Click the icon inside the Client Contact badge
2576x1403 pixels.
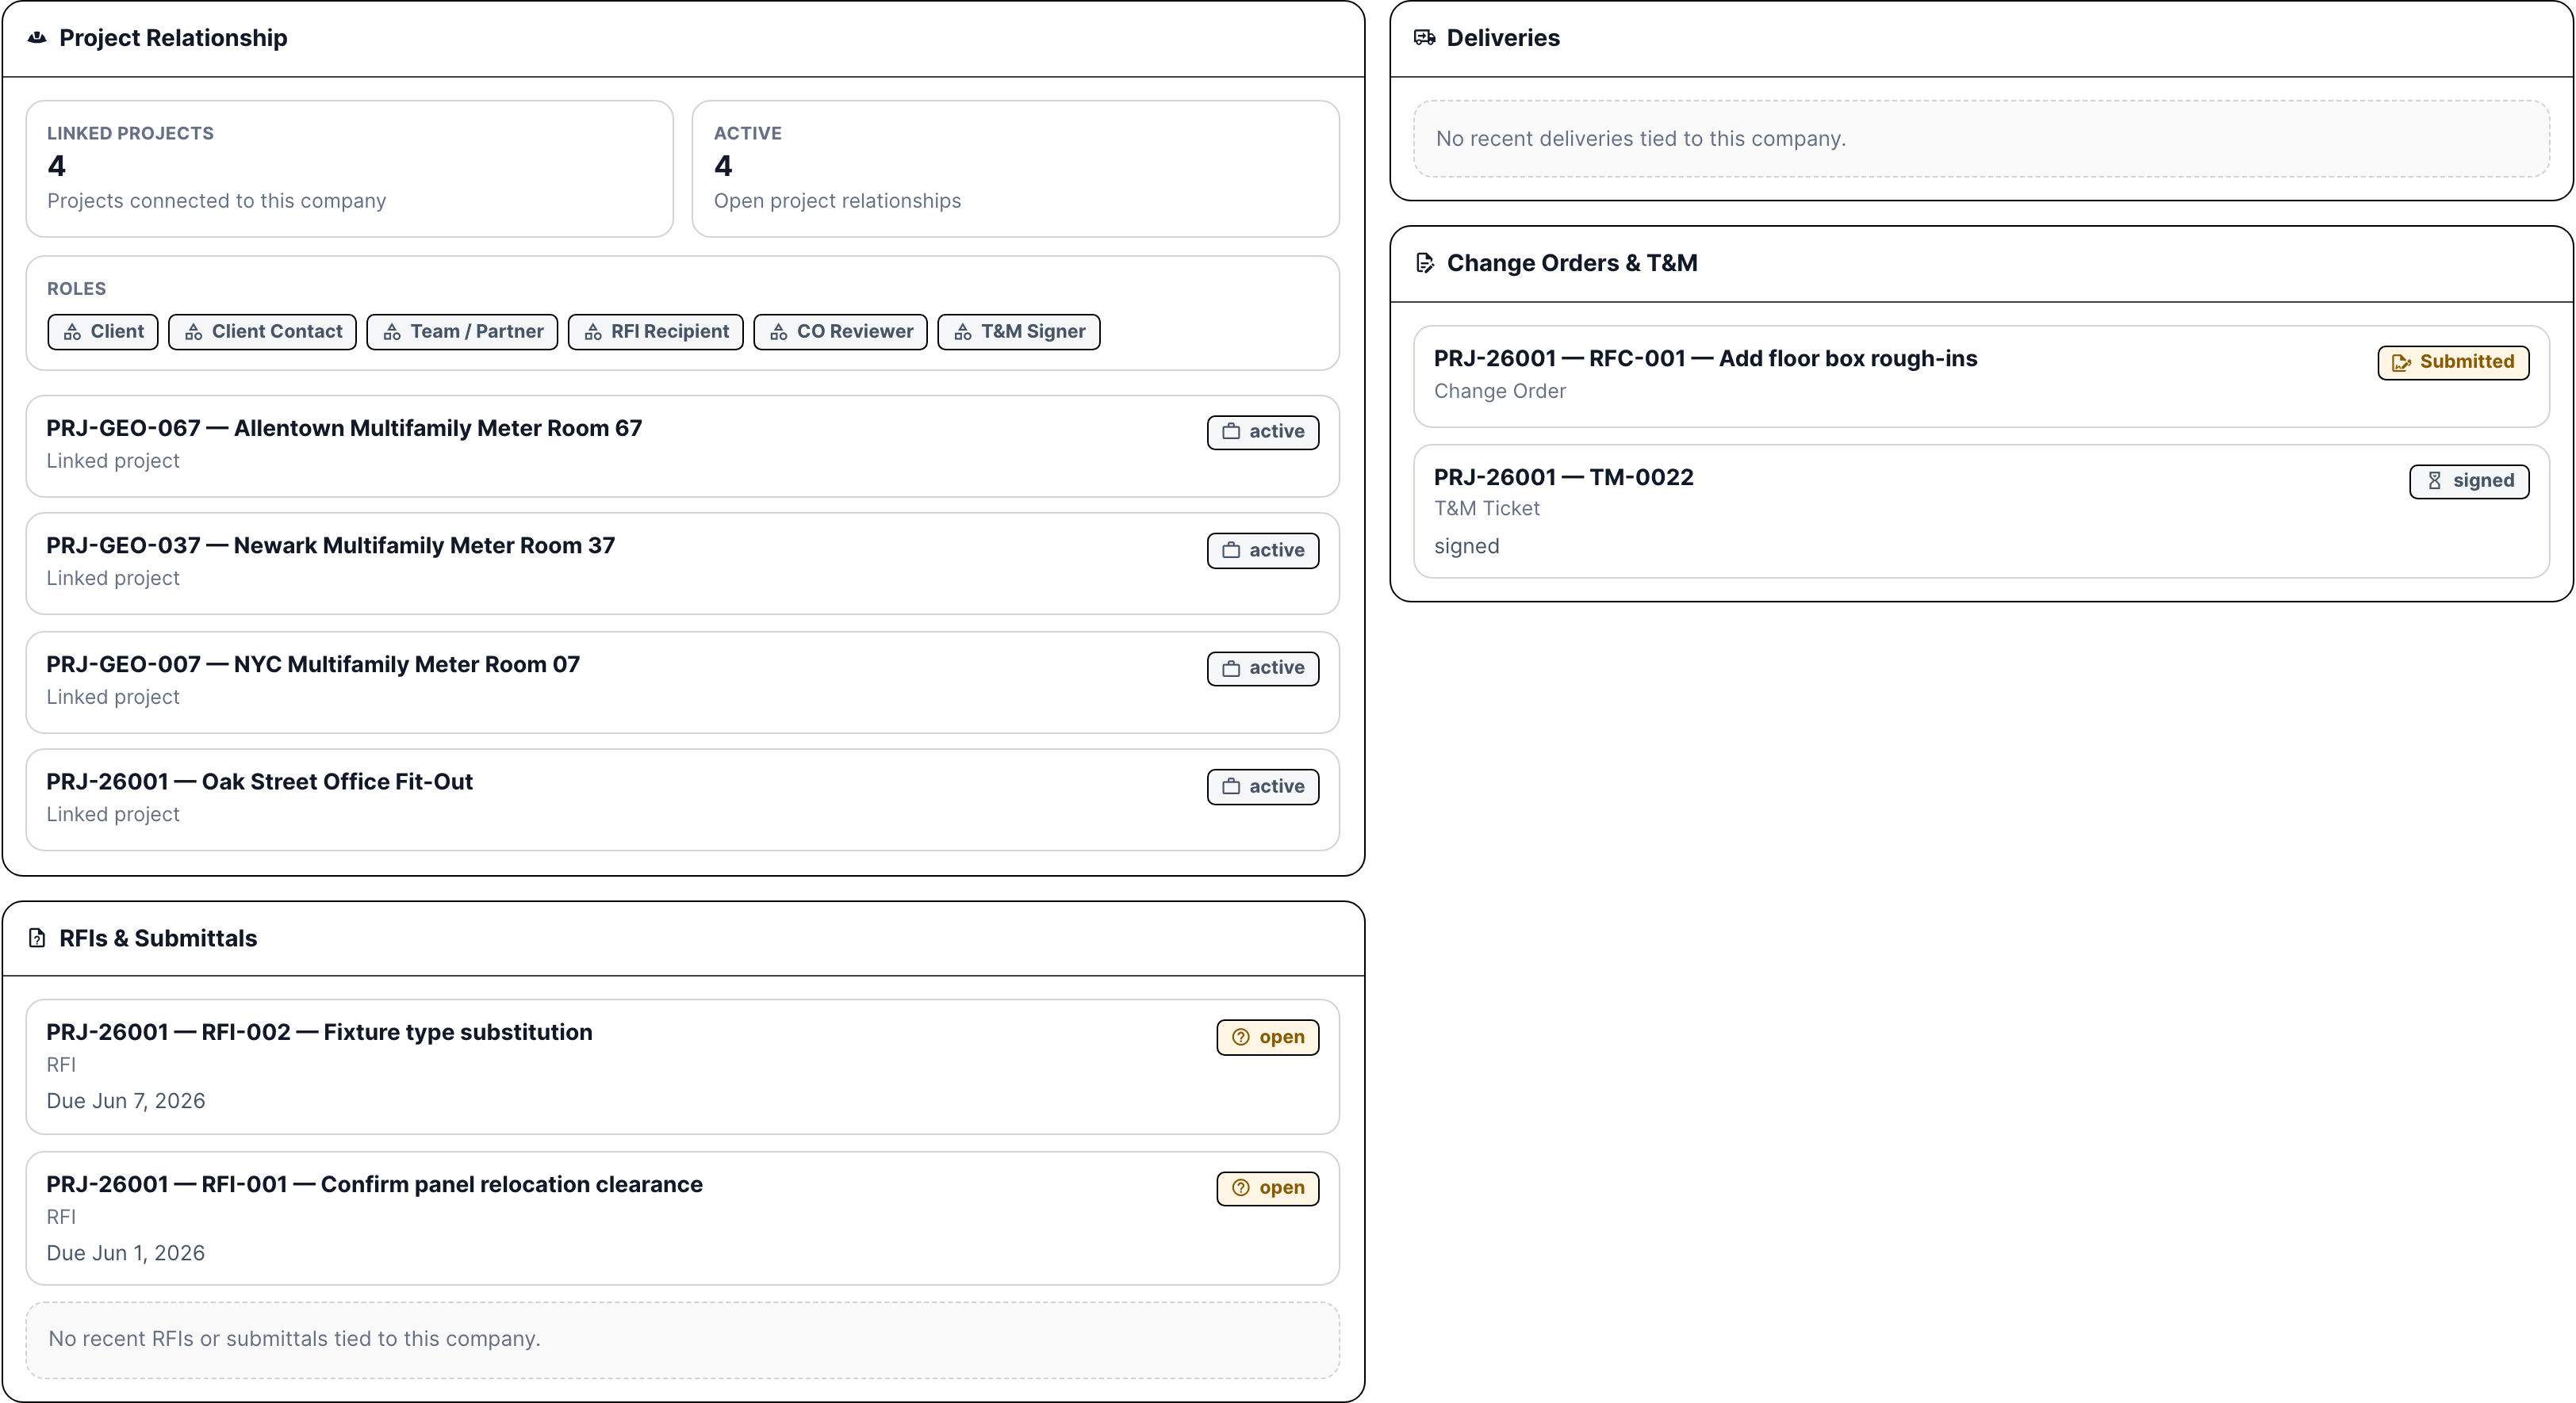click(x=194, y=333)
